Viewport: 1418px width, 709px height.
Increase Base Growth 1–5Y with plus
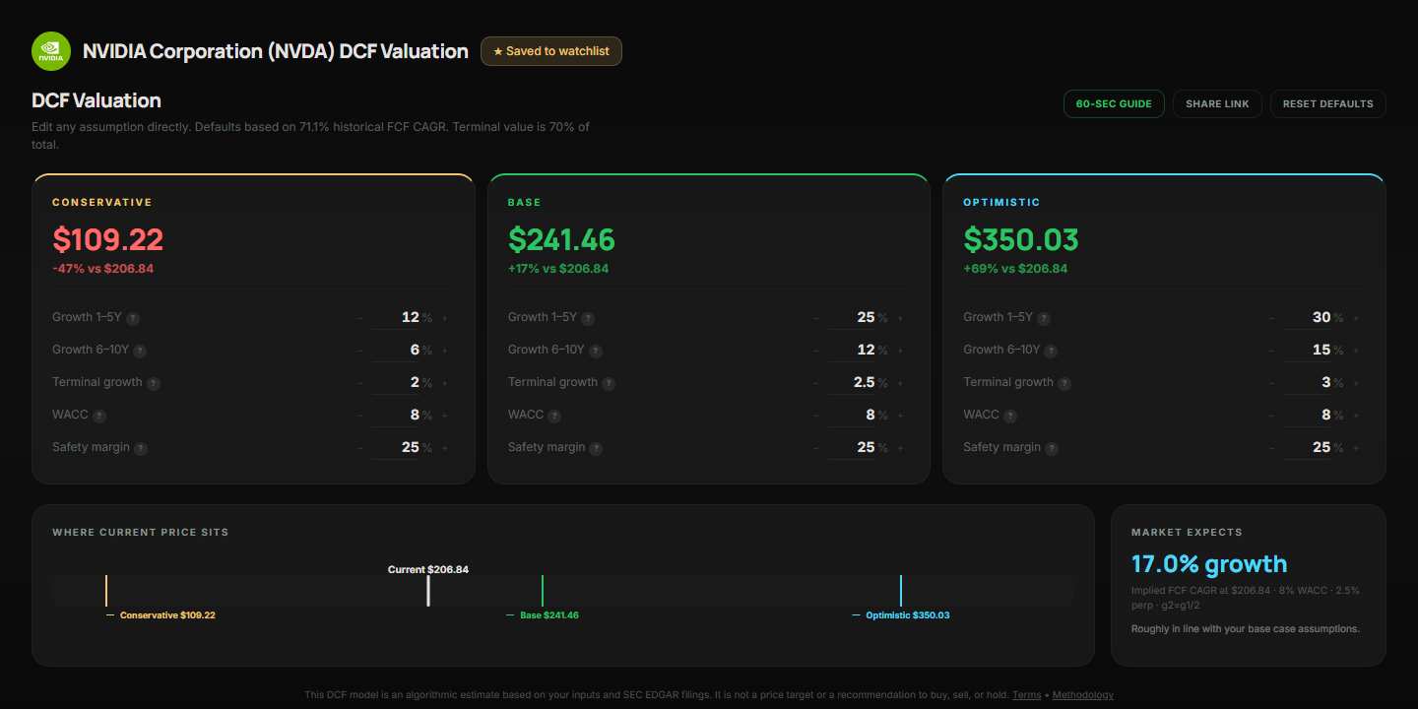(x=900, y=318)
